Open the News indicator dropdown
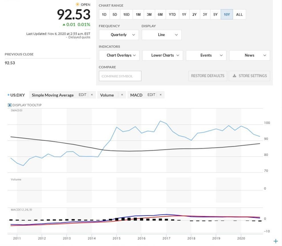Image resolution: width=282 pixels, height=246 pixels. (x=250, y=55)
